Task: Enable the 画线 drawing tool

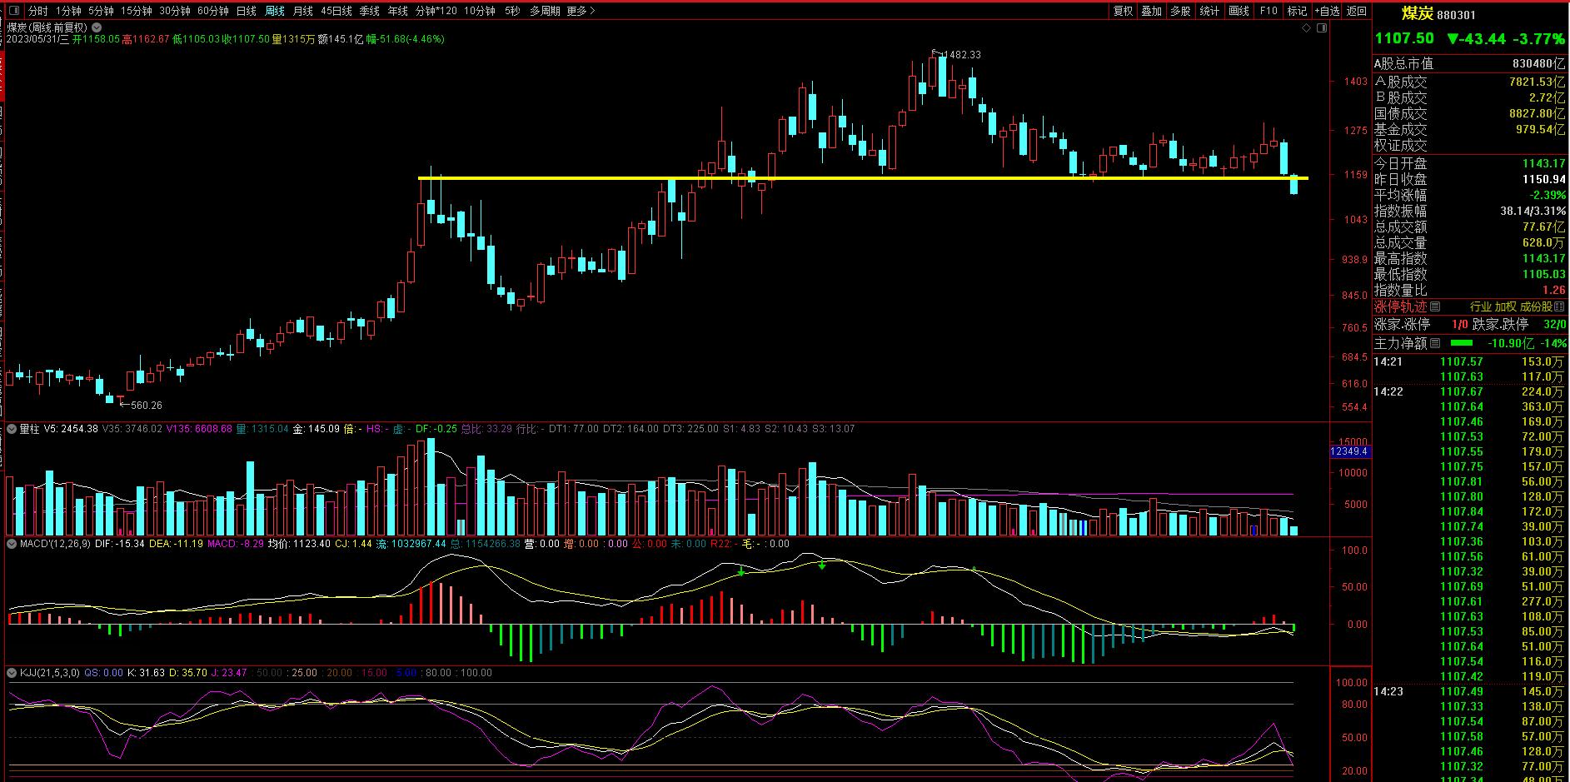Action: pos(1239,11)
